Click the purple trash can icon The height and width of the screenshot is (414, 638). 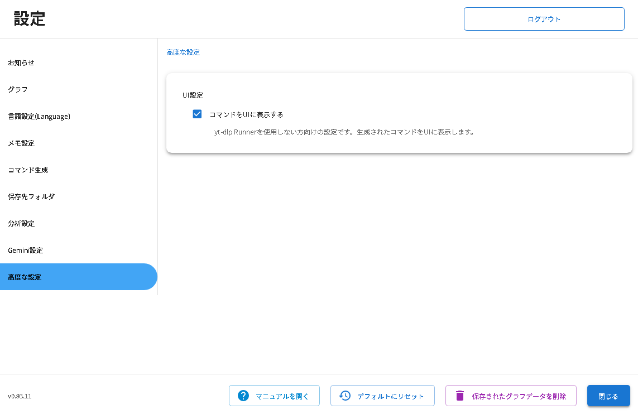(x=460, y=395)
